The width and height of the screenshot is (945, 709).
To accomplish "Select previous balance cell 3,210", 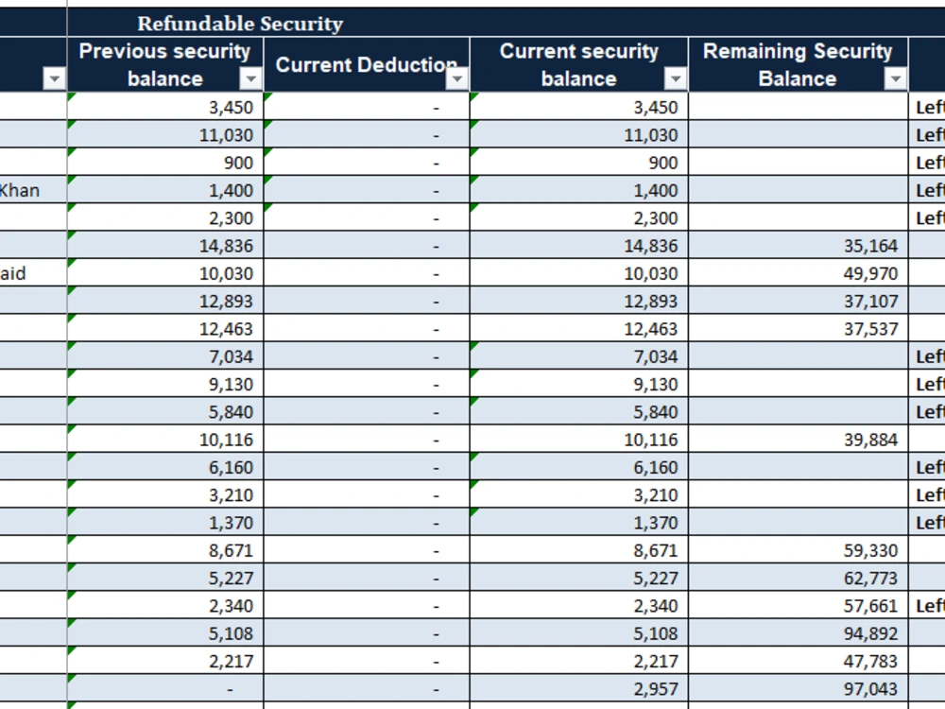I will [165, 495].
